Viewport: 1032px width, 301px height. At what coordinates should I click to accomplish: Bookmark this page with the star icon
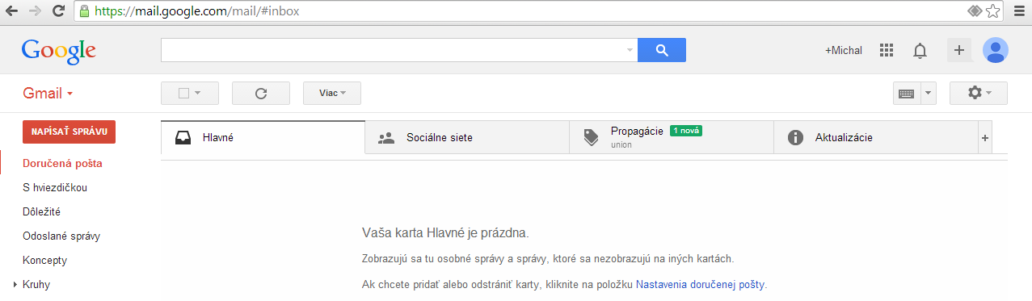click(993, 11)
